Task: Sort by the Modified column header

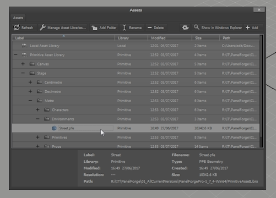Action: click(170, 38)
